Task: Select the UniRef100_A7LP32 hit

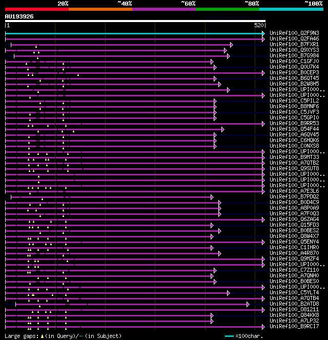Action: [x=294, y=321]
